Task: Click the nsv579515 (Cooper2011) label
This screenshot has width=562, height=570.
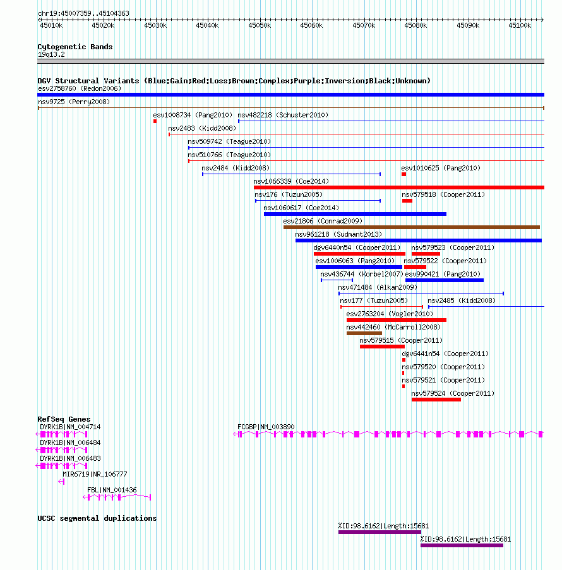Action: coord(401,341)
